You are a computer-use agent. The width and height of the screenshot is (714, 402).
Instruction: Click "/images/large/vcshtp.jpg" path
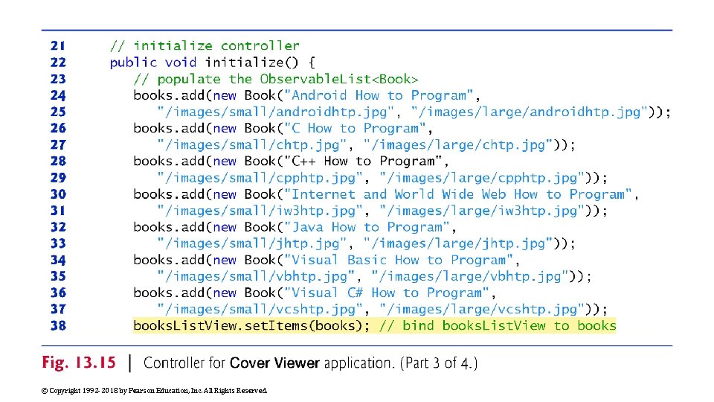click(481, 309)
